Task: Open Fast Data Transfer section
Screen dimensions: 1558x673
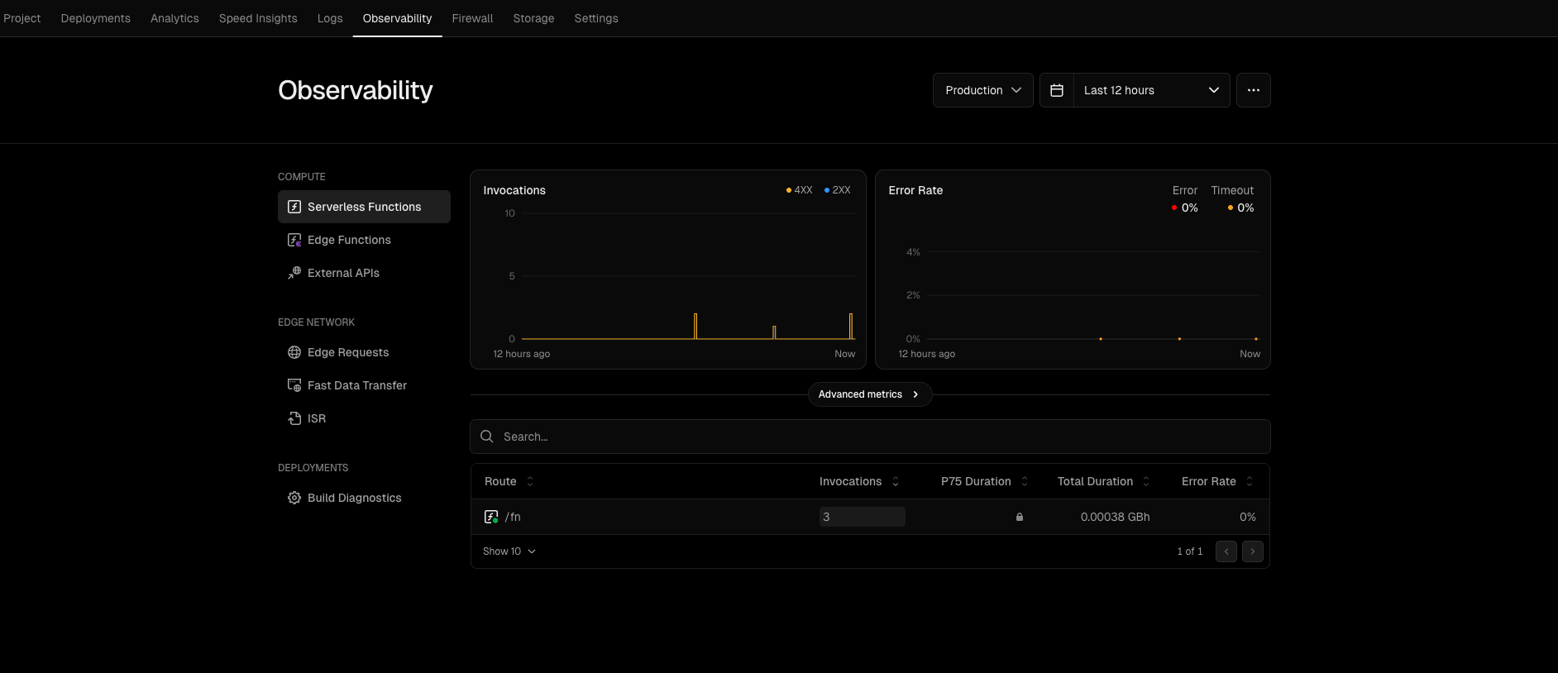Action: [x=364, y=385]
